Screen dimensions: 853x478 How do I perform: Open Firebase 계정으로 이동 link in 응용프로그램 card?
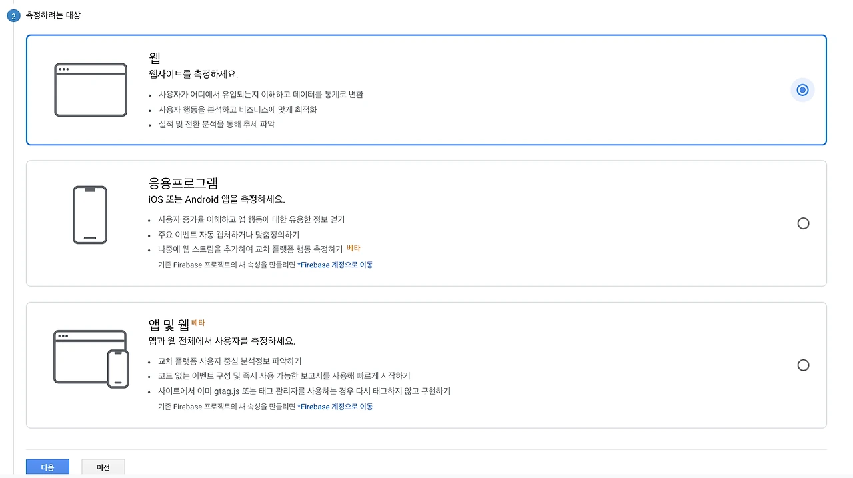click(x=335, y=265)
